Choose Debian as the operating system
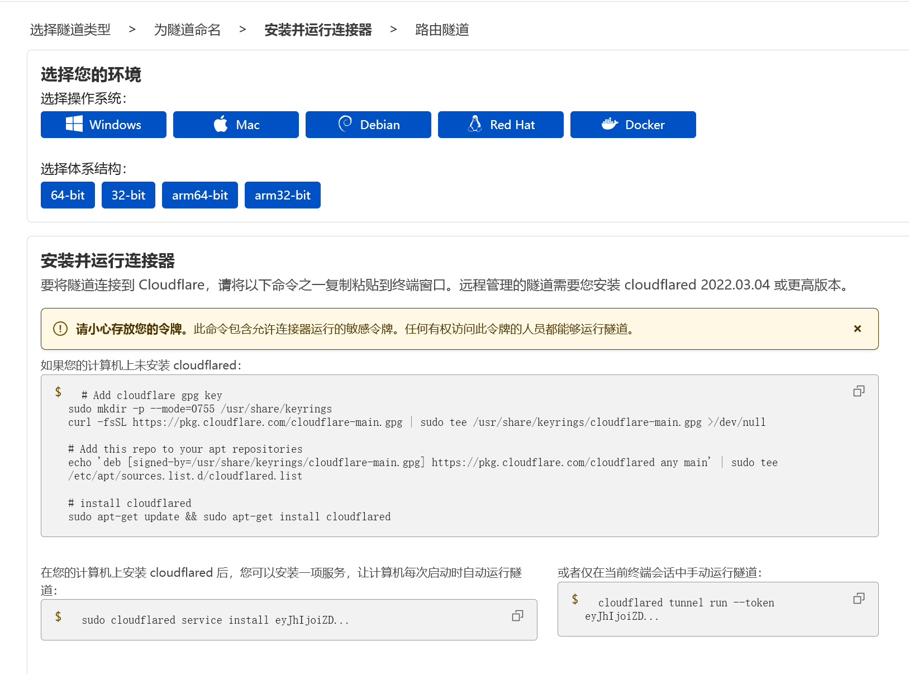Screen dimensions: 909x674 (x=368, y=125)
